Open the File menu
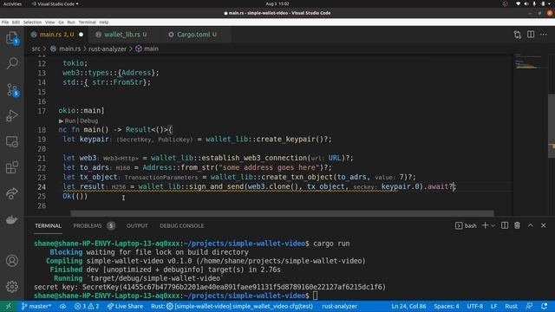The width and height of the screenshot is (555, 312). 5,22
